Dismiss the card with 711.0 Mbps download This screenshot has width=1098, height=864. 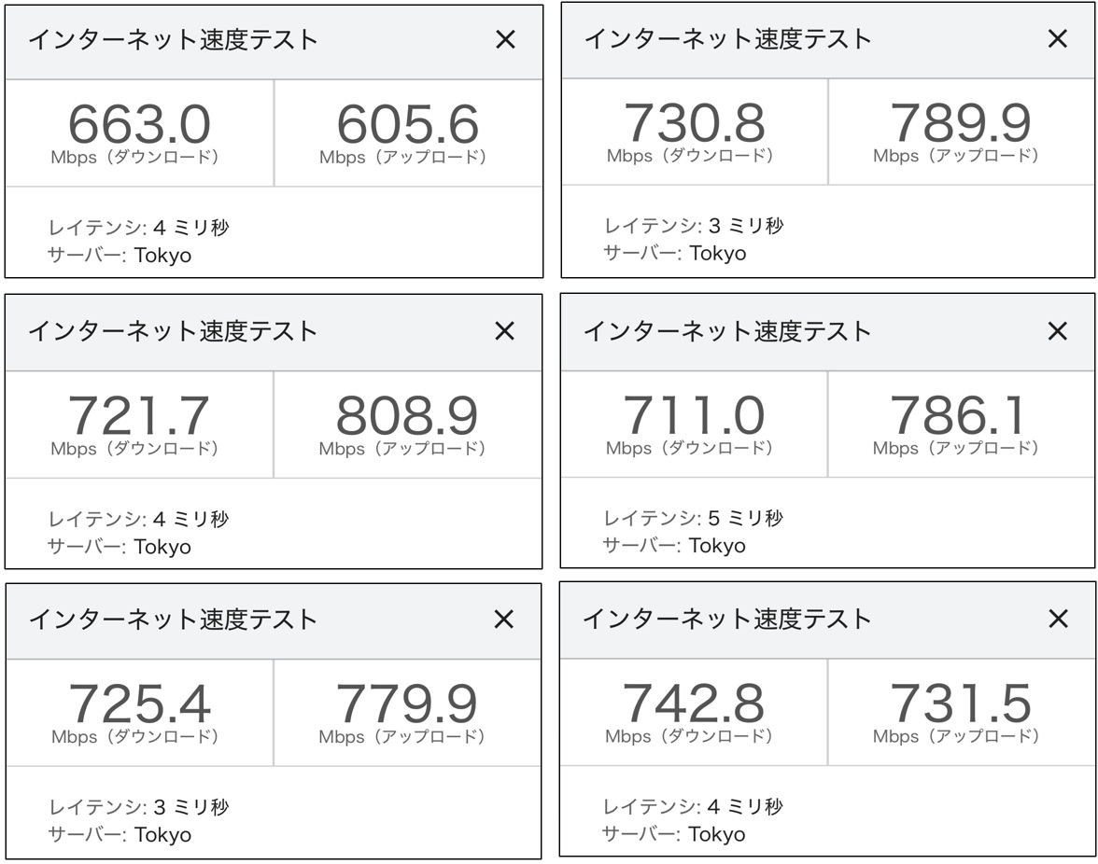coord(1057,330)
